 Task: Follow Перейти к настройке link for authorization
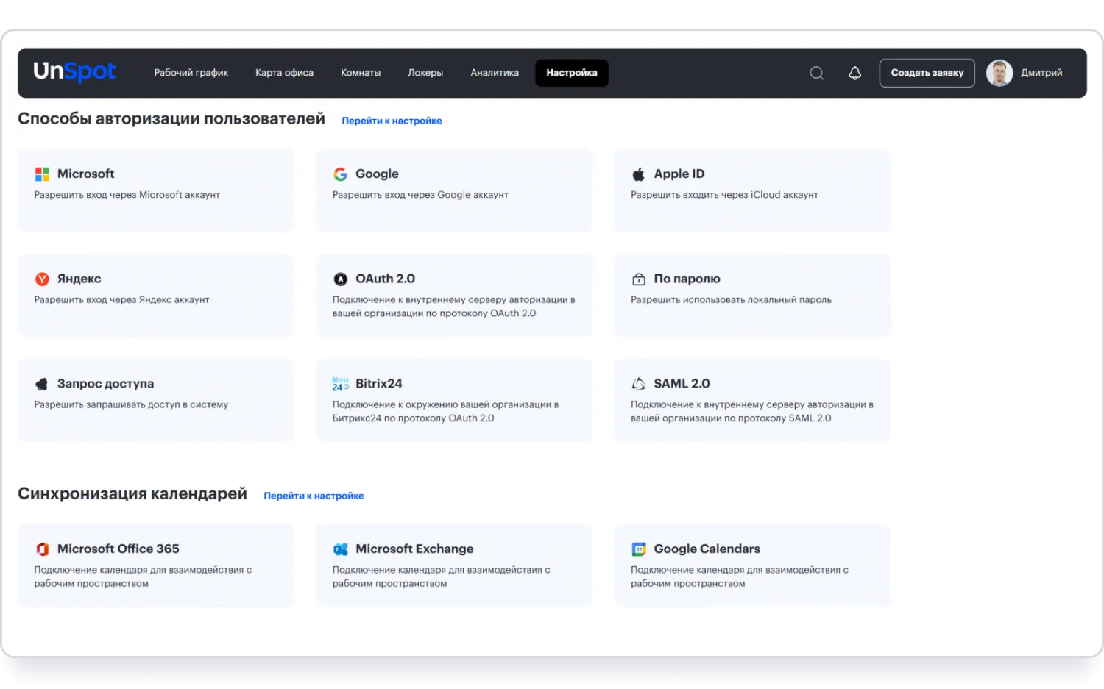[392, 121]
